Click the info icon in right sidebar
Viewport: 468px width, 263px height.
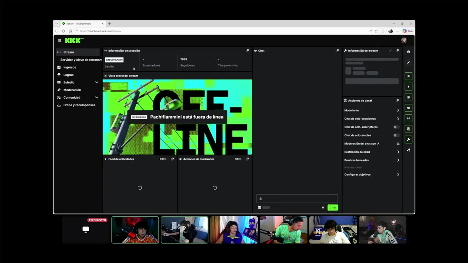coord(408,52)
